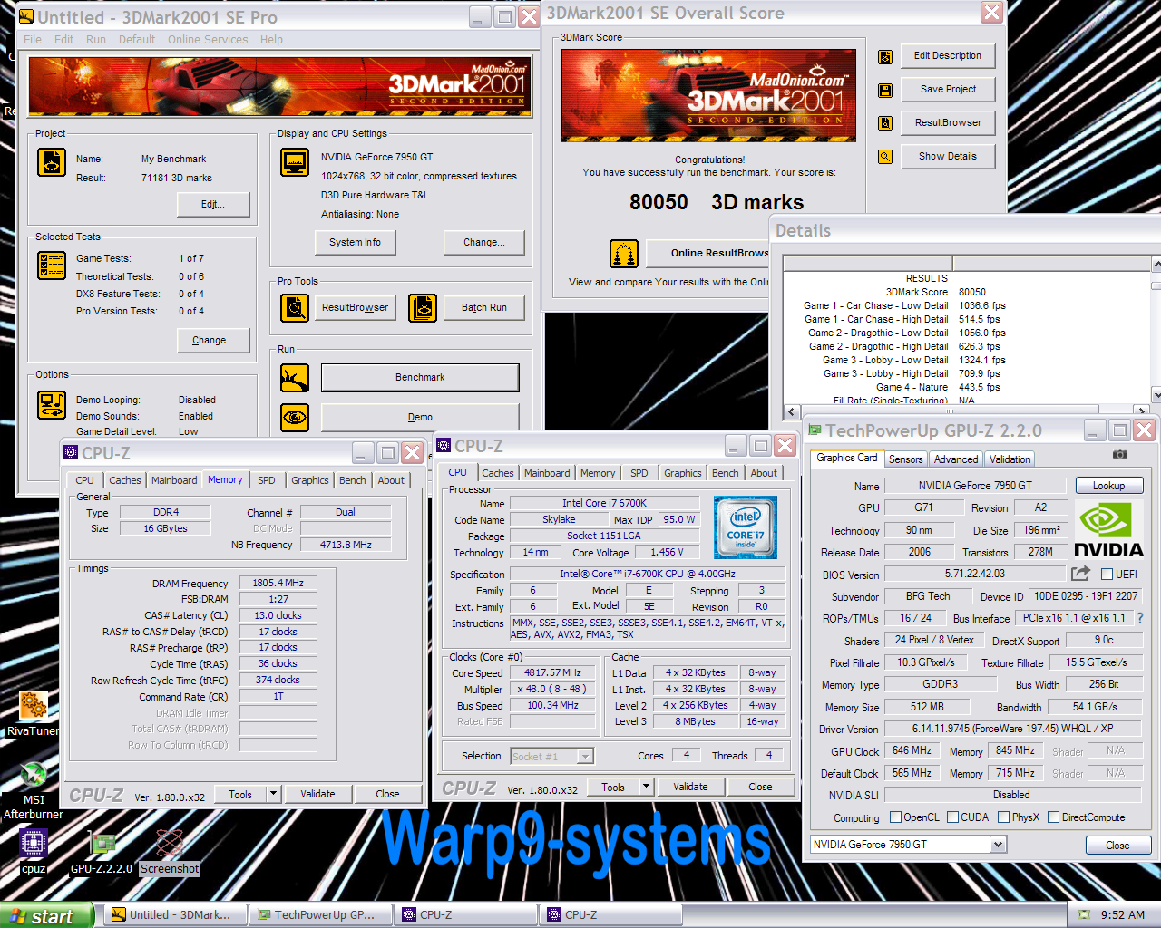Screen dimensions: 1161x928
Task: Click the Batch Run button
Action: coord(483,308)
